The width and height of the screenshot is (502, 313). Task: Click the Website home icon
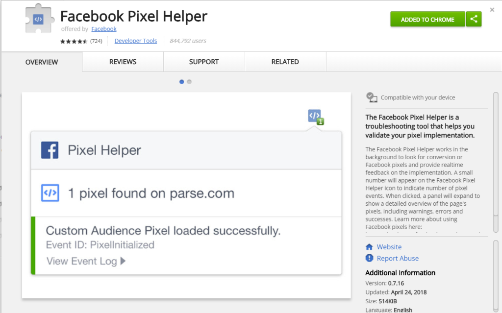[x=369, y=247]
